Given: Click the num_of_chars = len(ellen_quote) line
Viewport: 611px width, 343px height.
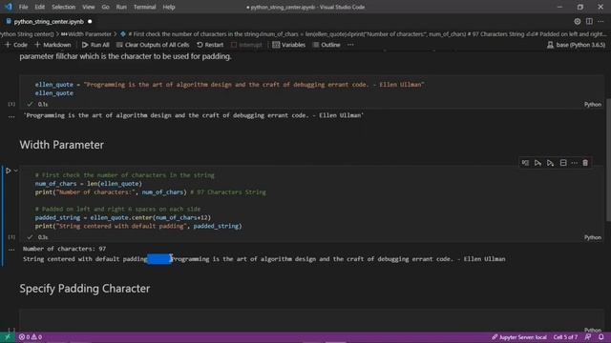Looking at the screenshot, I should (89, 184).
